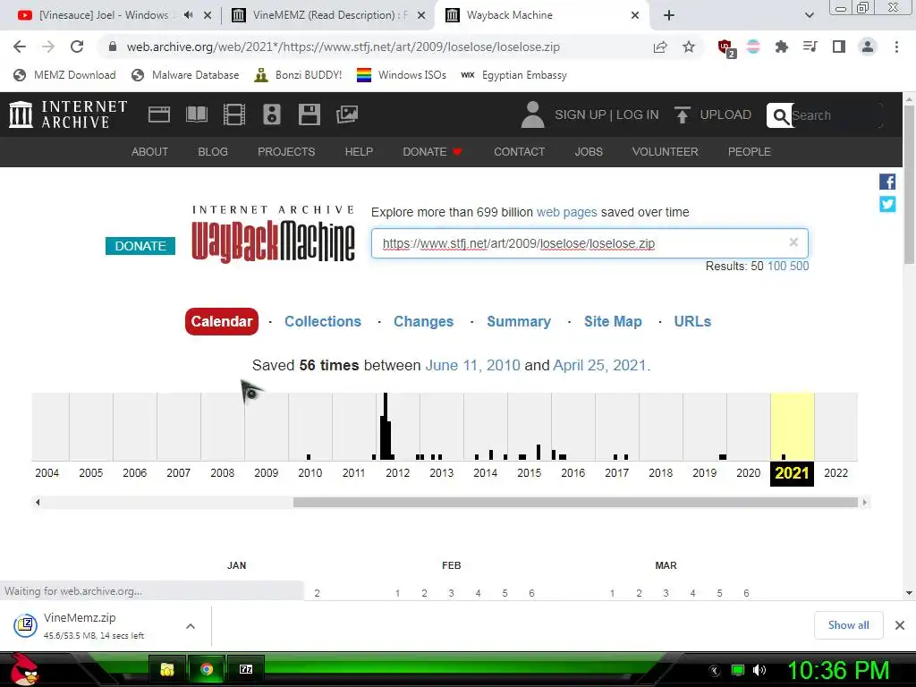This screenshot has width=916, height=687.
Task: Open the June 11, 2010 capture link
Action: [472, 365]
